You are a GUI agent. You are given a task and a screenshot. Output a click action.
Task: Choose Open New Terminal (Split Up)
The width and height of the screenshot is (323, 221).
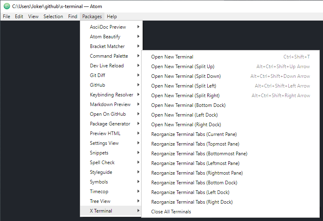(231, 66)
